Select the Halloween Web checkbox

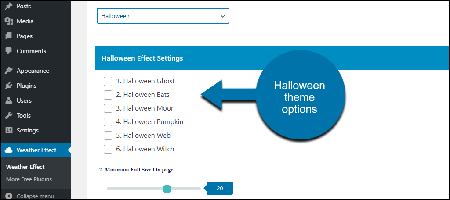pyautogui.click(x=108, y=135)
